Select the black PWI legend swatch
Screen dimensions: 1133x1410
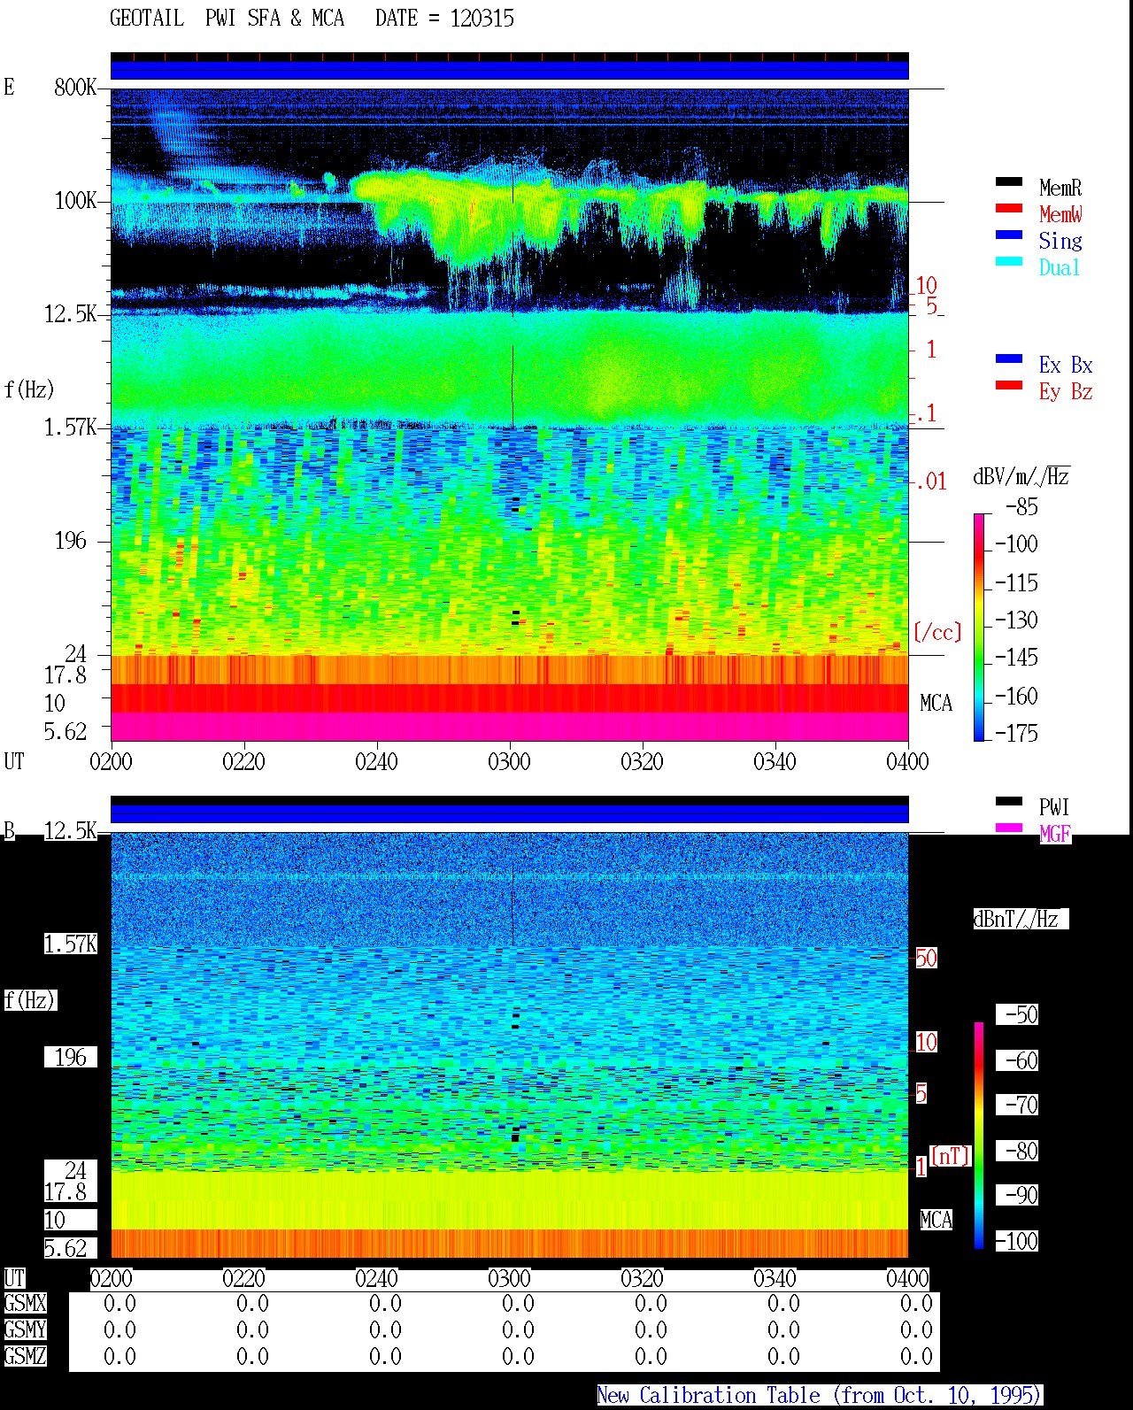point(1009,802)
